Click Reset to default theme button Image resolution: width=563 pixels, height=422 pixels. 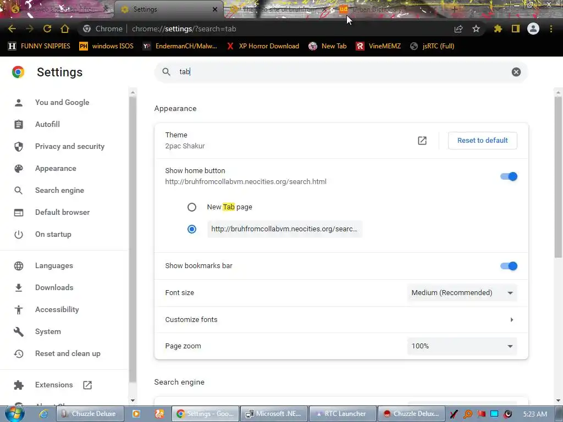[482, 140]
